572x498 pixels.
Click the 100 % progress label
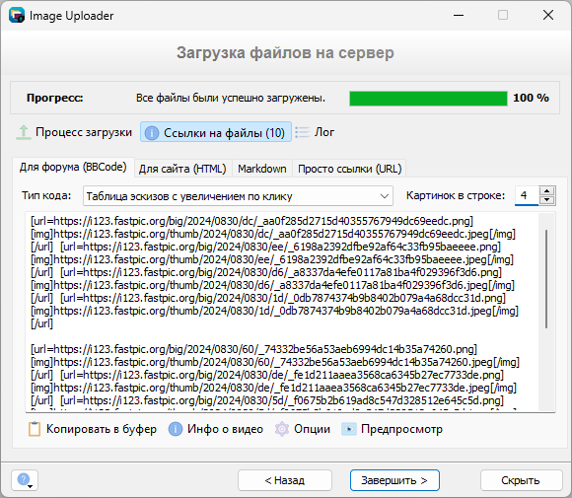pyautogui.click(x=532, y=98)
